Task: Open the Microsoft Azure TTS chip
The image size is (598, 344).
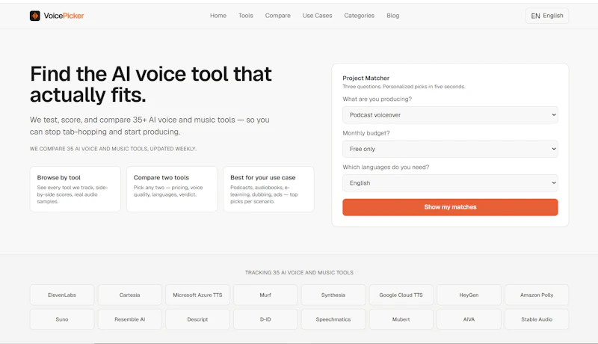Action: click(197, 295)
